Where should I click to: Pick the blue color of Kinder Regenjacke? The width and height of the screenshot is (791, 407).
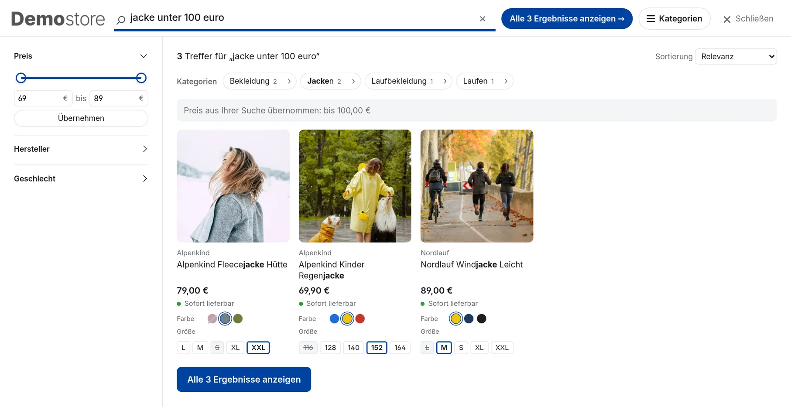tap(334, 319)
